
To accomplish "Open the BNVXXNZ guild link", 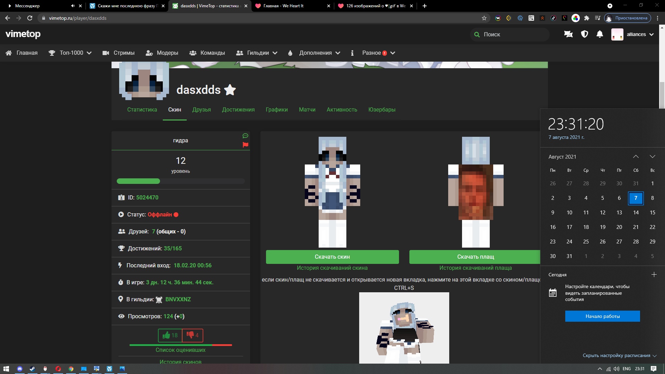I will tap(178, 300).
